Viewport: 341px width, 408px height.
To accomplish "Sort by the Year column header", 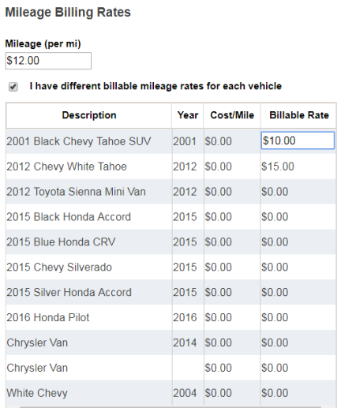I will tap(188, 115).
